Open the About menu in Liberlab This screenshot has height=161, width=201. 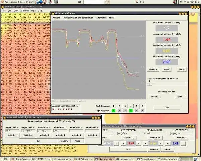point(112,18)
